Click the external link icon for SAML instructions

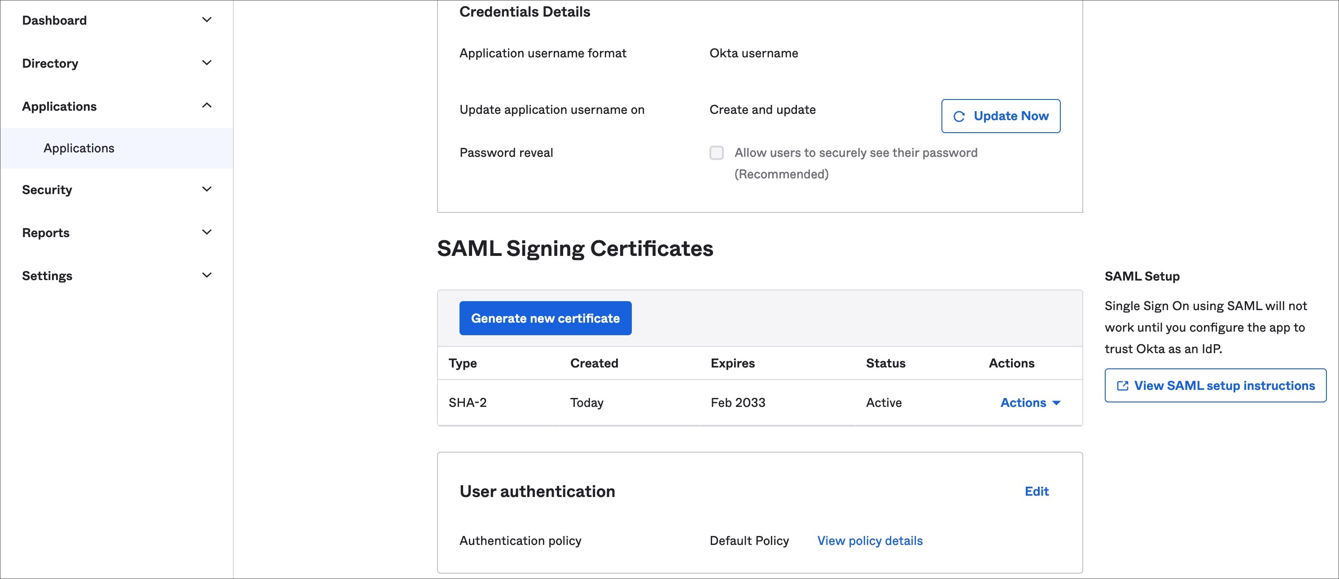pyautogui.click(x=1122, y=386)
